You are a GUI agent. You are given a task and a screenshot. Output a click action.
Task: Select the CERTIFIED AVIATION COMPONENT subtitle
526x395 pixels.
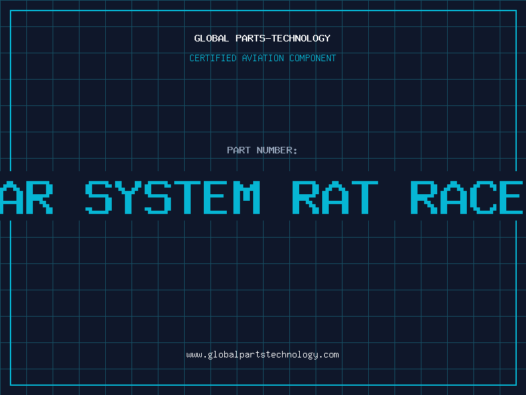pos(262,58)
